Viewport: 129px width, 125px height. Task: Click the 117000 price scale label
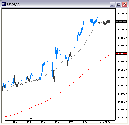[x=122, y=14]
